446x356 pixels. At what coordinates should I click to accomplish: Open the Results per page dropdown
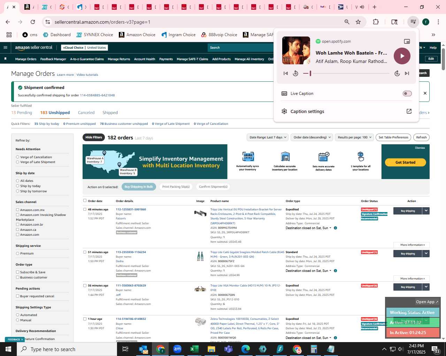[x=354, y=137]
